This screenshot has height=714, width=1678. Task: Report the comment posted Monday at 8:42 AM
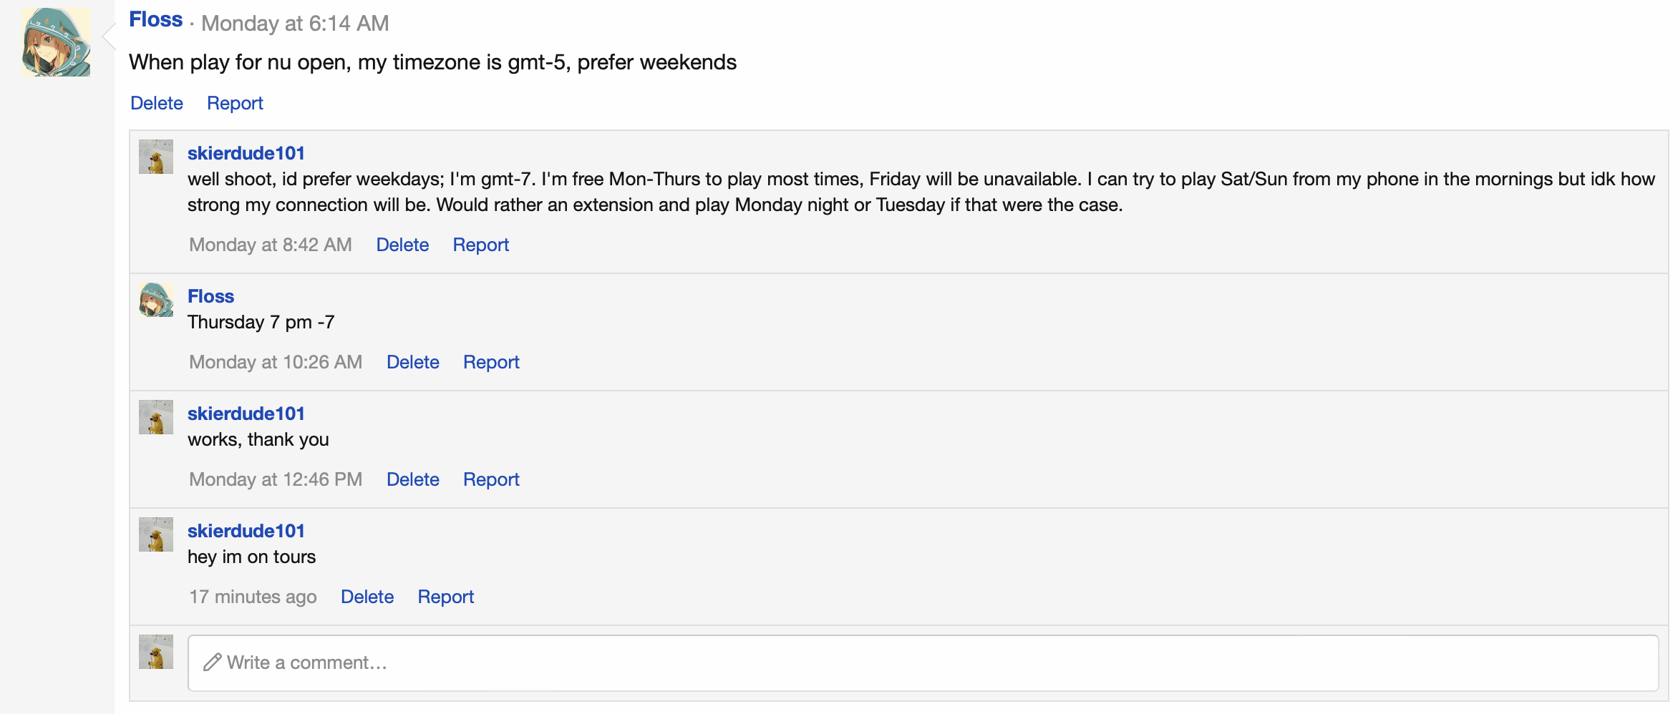point(480,245)
